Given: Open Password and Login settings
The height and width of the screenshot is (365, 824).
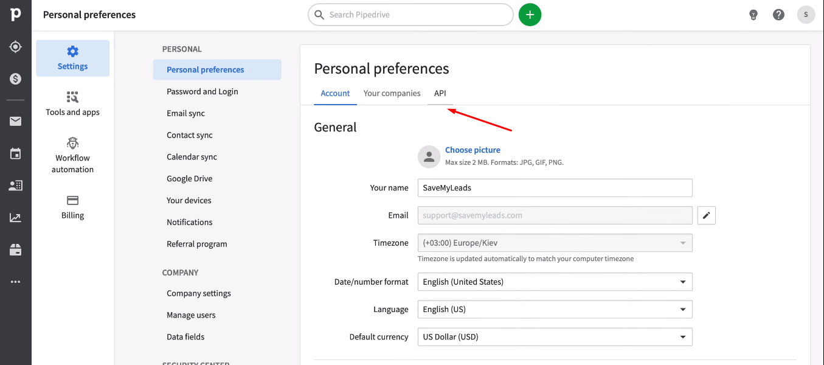Looking at the screenshot, I should pyautogui.click(x=203, y=91).
